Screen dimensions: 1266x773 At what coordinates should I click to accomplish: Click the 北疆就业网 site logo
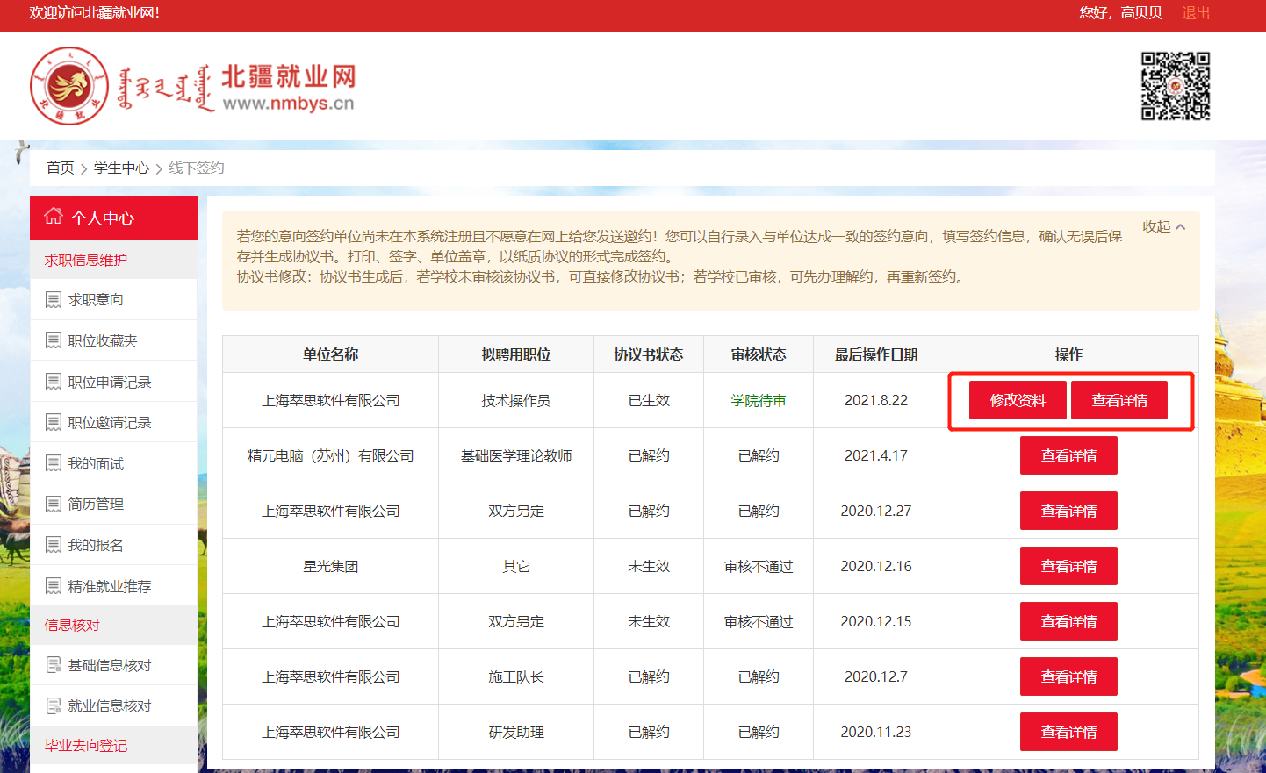click(192, 87)
